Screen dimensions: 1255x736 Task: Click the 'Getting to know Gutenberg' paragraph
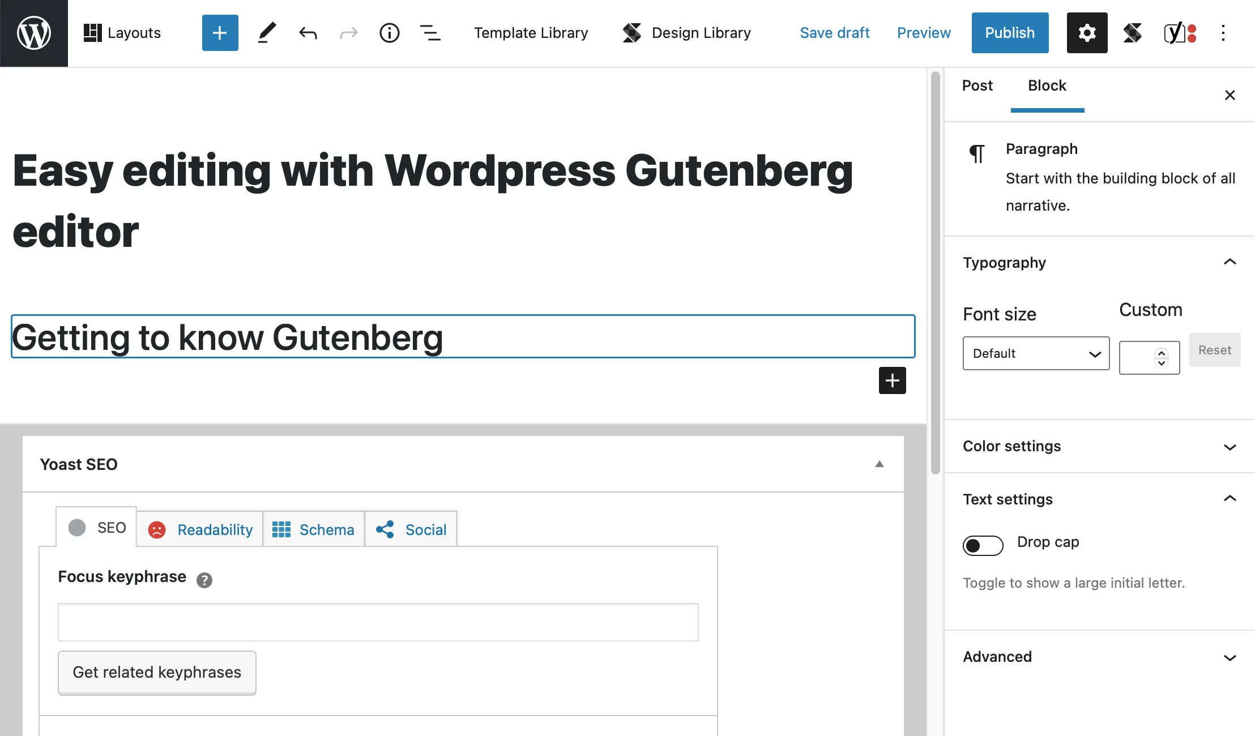(x=463, y=337)
